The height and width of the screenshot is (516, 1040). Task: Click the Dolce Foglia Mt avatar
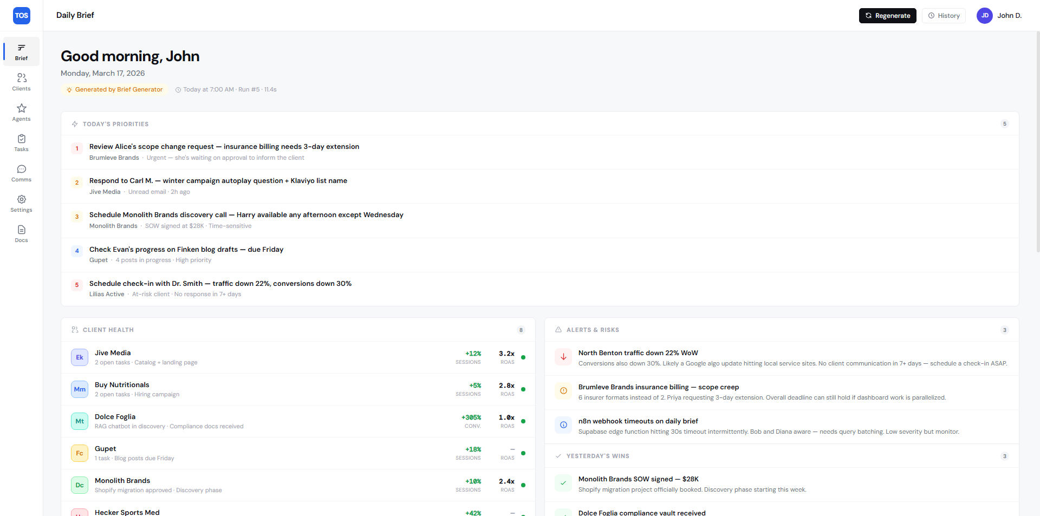point(80,421)
